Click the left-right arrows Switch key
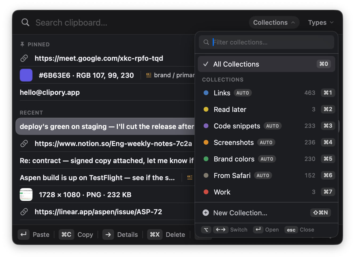This screenshot has height=259, width=355. (x=221, y=230)
